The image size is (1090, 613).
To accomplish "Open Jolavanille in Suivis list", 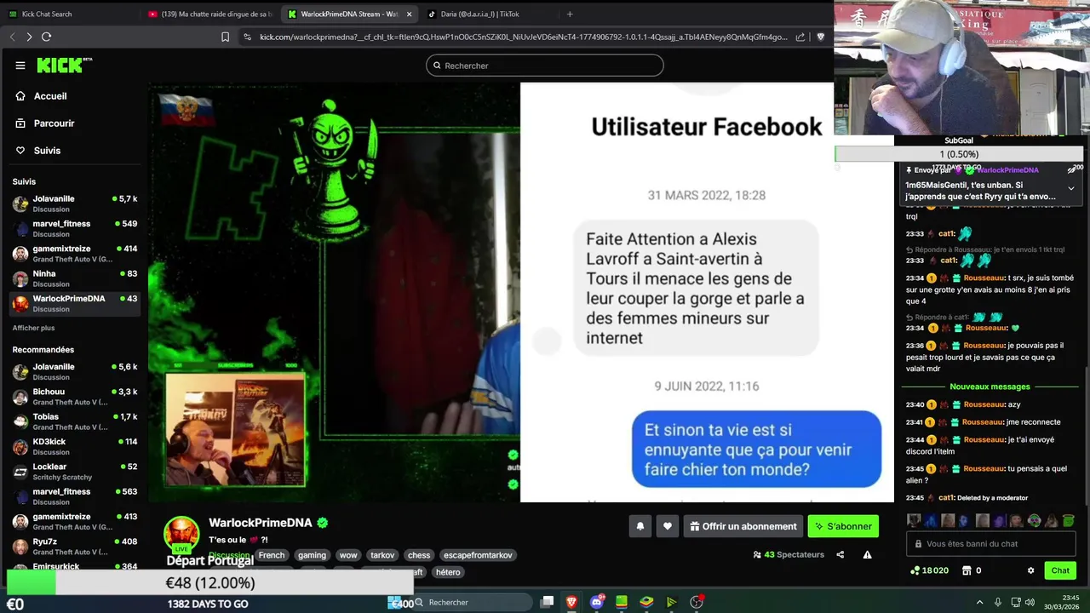I will (x=75, y=203).
